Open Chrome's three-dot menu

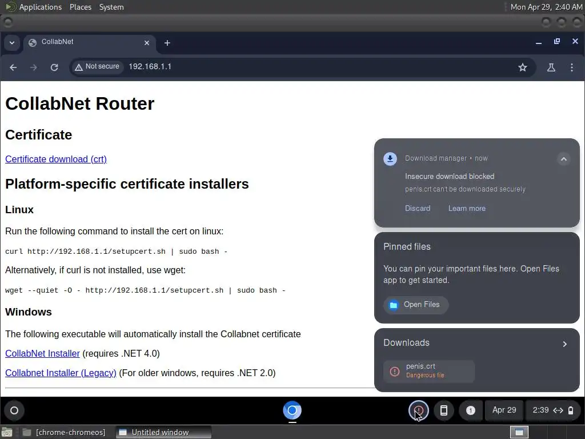click(x=572, y=67)
